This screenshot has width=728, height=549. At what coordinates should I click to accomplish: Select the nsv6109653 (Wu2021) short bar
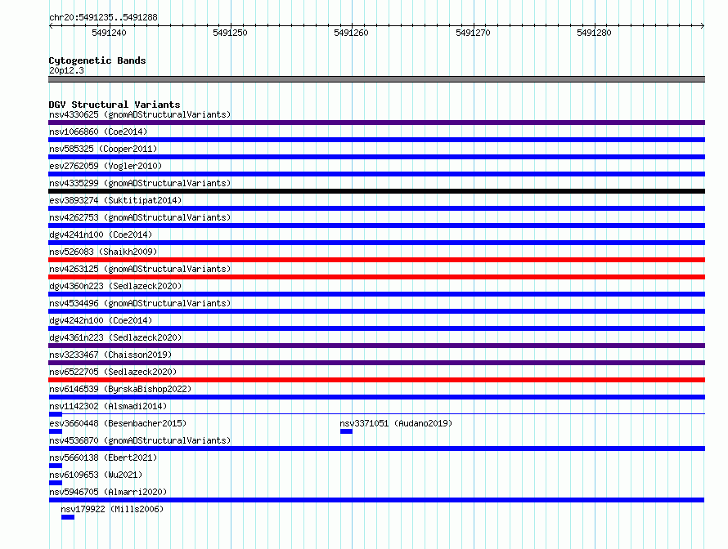click(x=56, y=483)
